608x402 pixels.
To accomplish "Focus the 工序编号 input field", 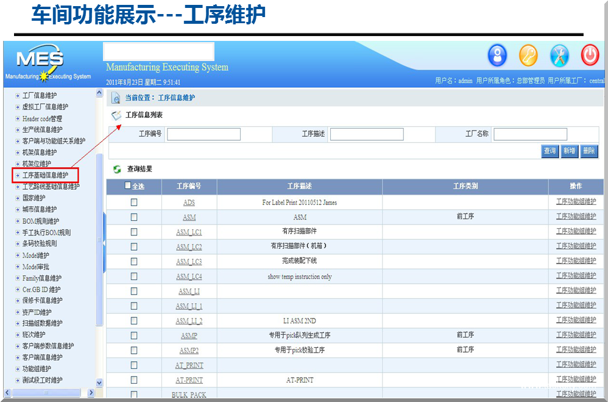I will [x=203, y=134].
